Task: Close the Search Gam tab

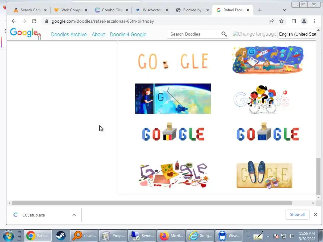Action: pyautogui.click(x=45, y=10)
